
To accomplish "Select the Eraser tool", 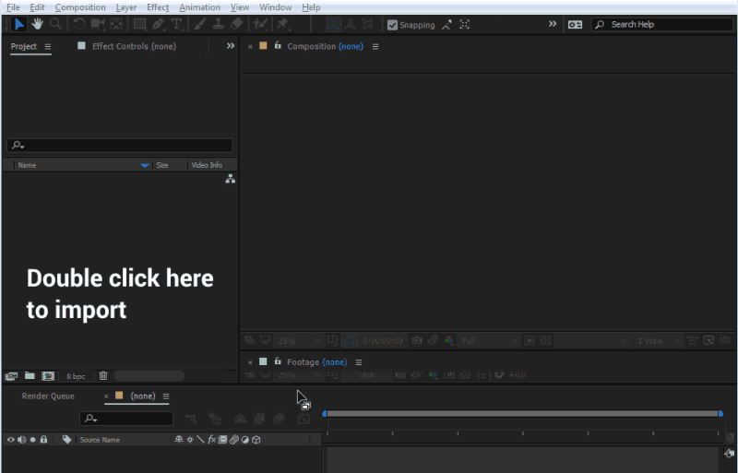I will (x=237, y=24).
